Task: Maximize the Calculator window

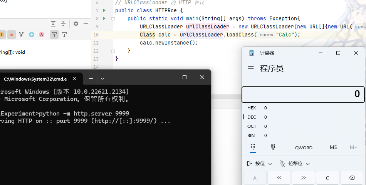Action: pos(338,53)
